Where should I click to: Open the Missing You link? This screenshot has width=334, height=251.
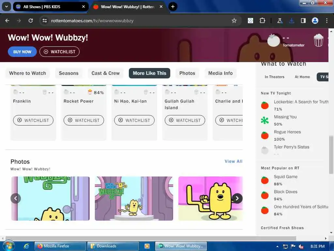285,117
